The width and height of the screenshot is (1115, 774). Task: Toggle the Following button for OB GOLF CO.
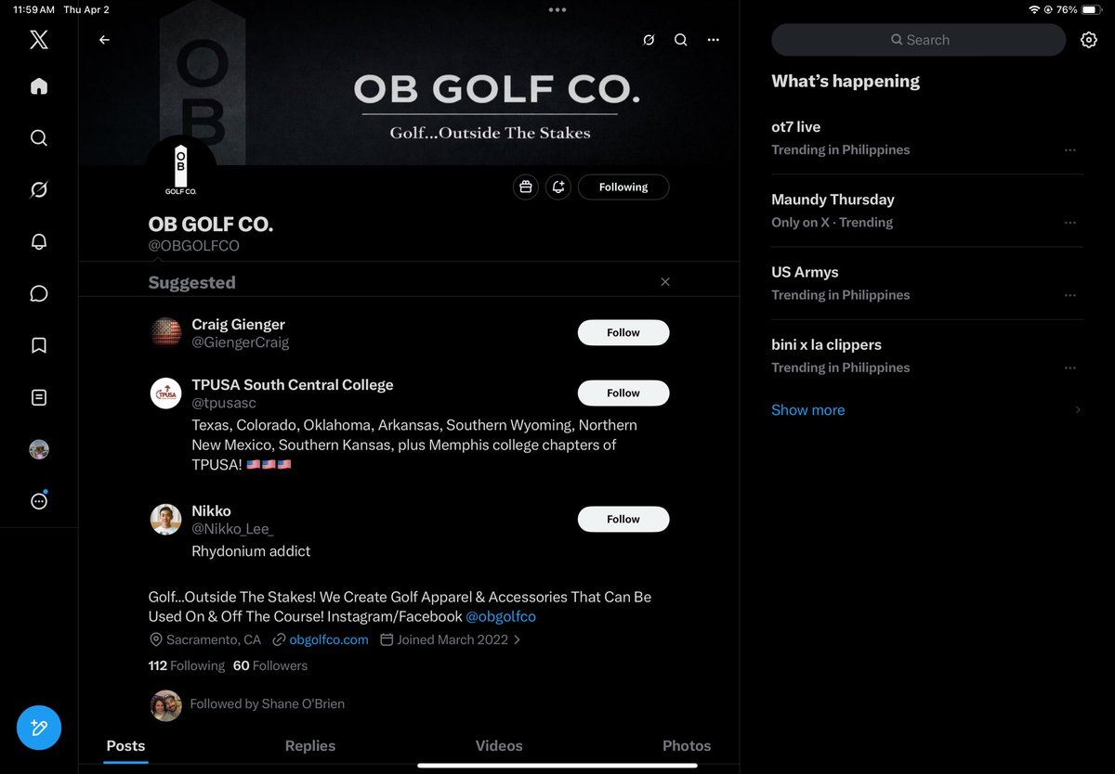point(623,187)
